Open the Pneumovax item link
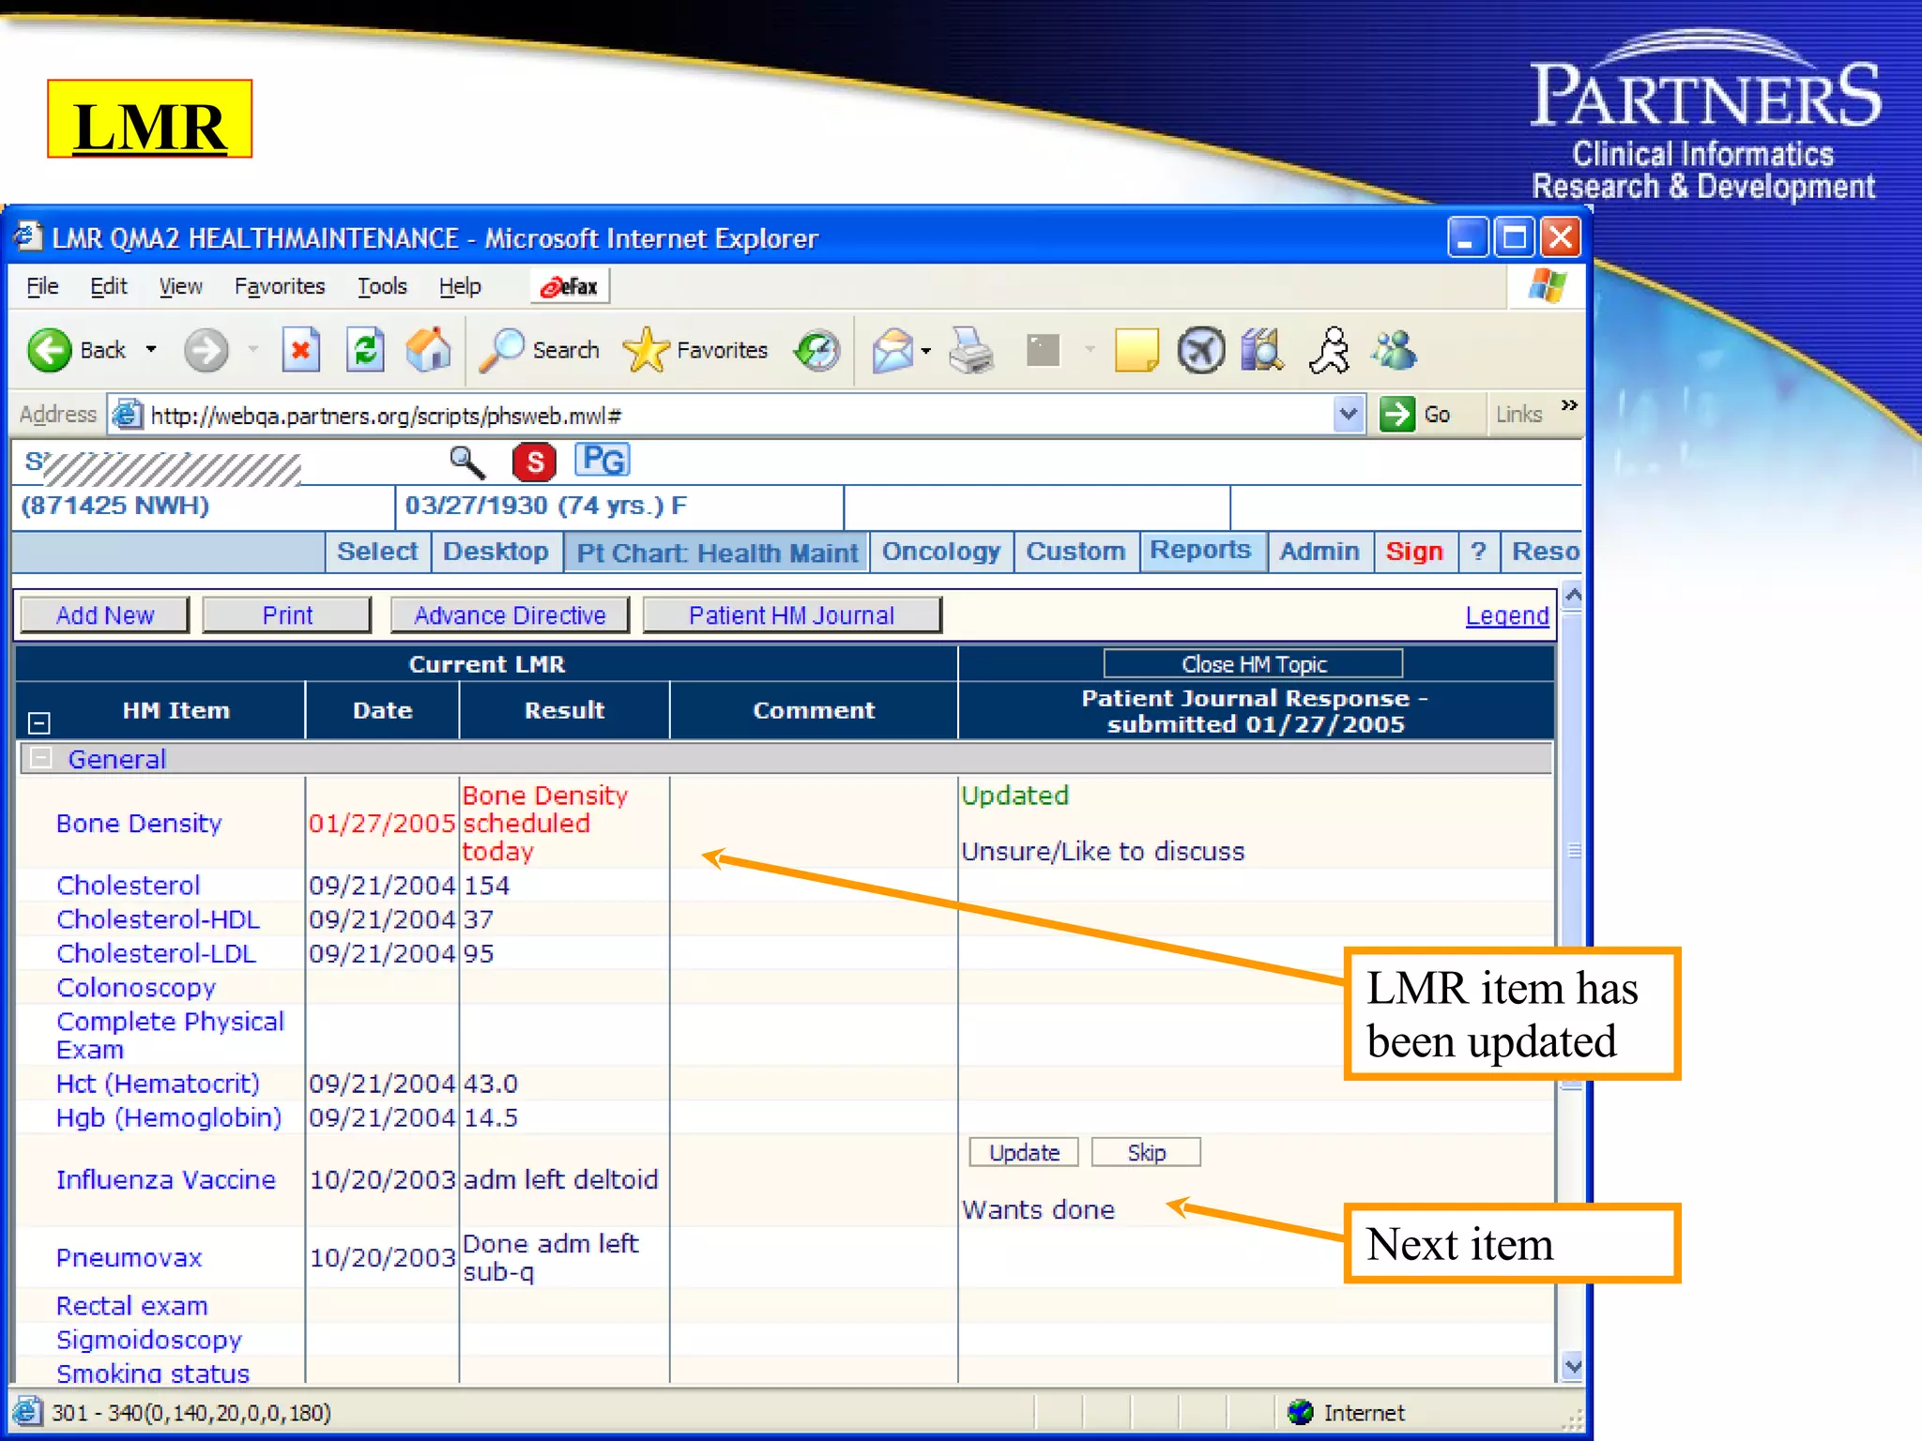 coord(129,1258)
